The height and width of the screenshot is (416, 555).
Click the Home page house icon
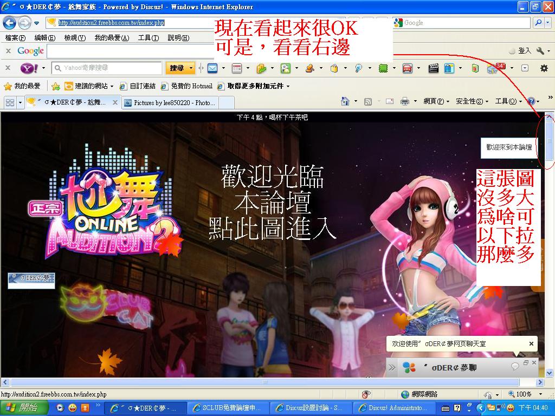[345, 101]
